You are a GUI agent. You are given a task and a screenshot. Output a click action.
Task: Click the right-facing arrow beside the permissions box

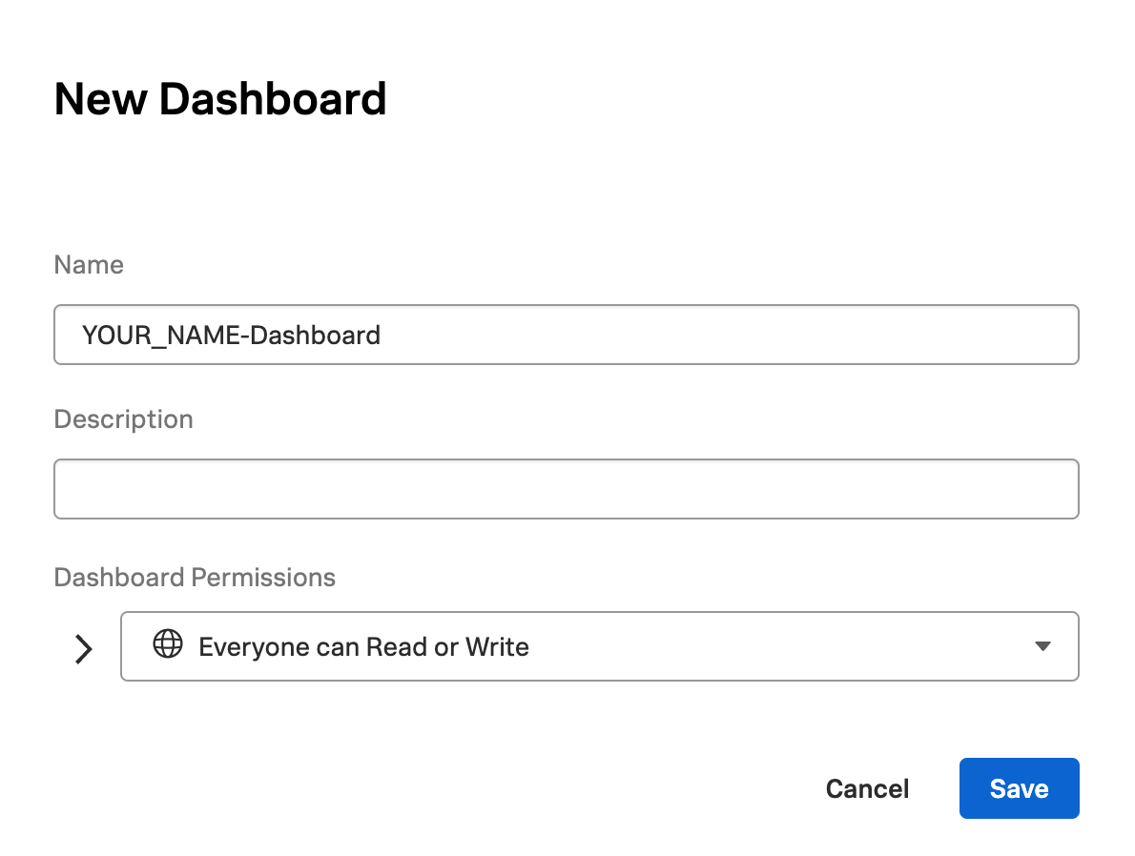[83, 648]
